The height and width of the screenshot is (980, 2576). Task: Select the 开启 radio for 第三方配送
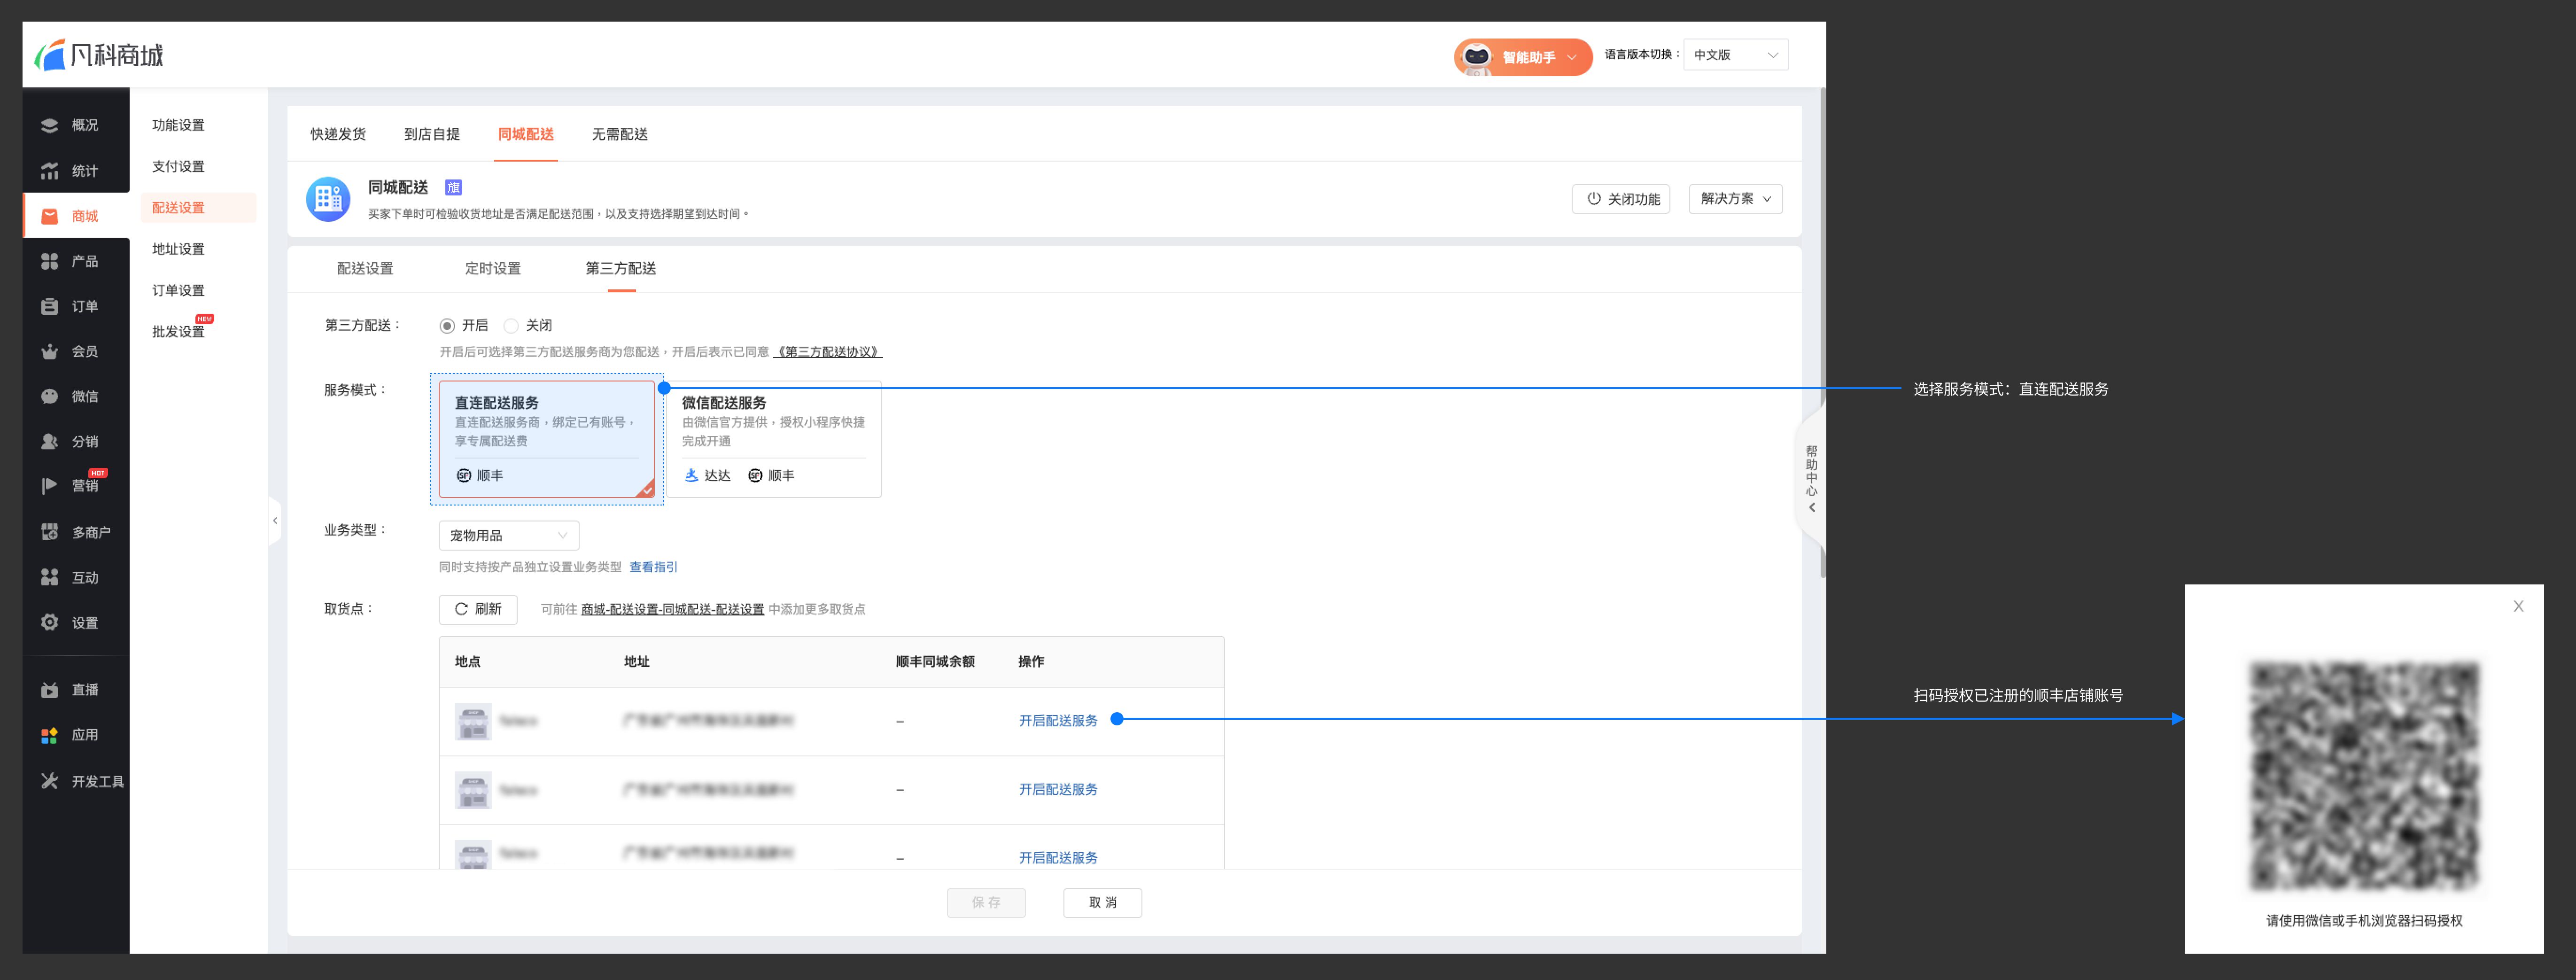click(447, 326)
